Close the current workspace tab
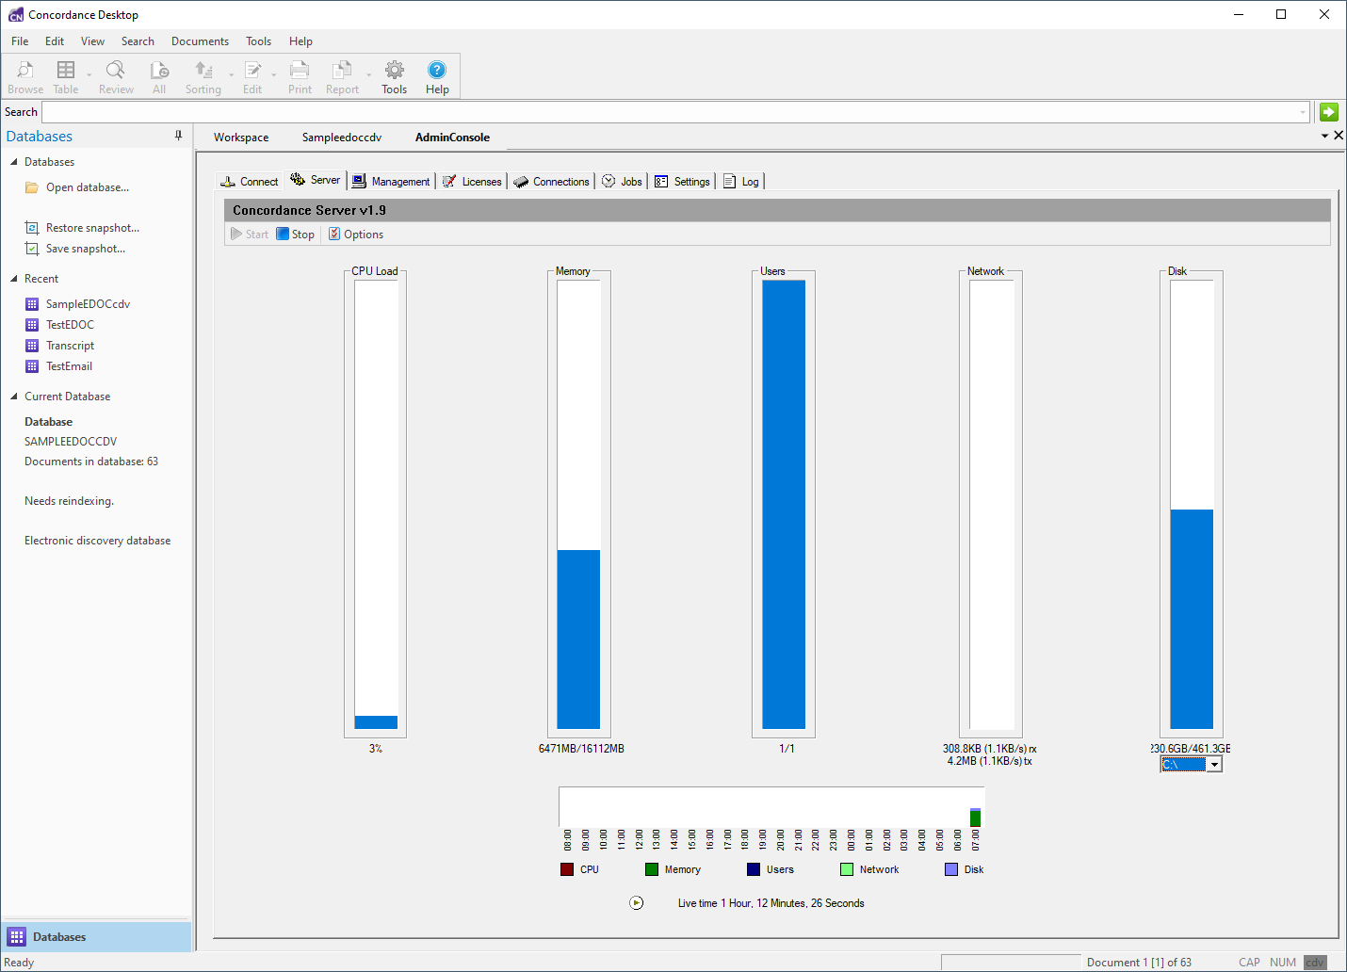 click(x=1339, y=136)
